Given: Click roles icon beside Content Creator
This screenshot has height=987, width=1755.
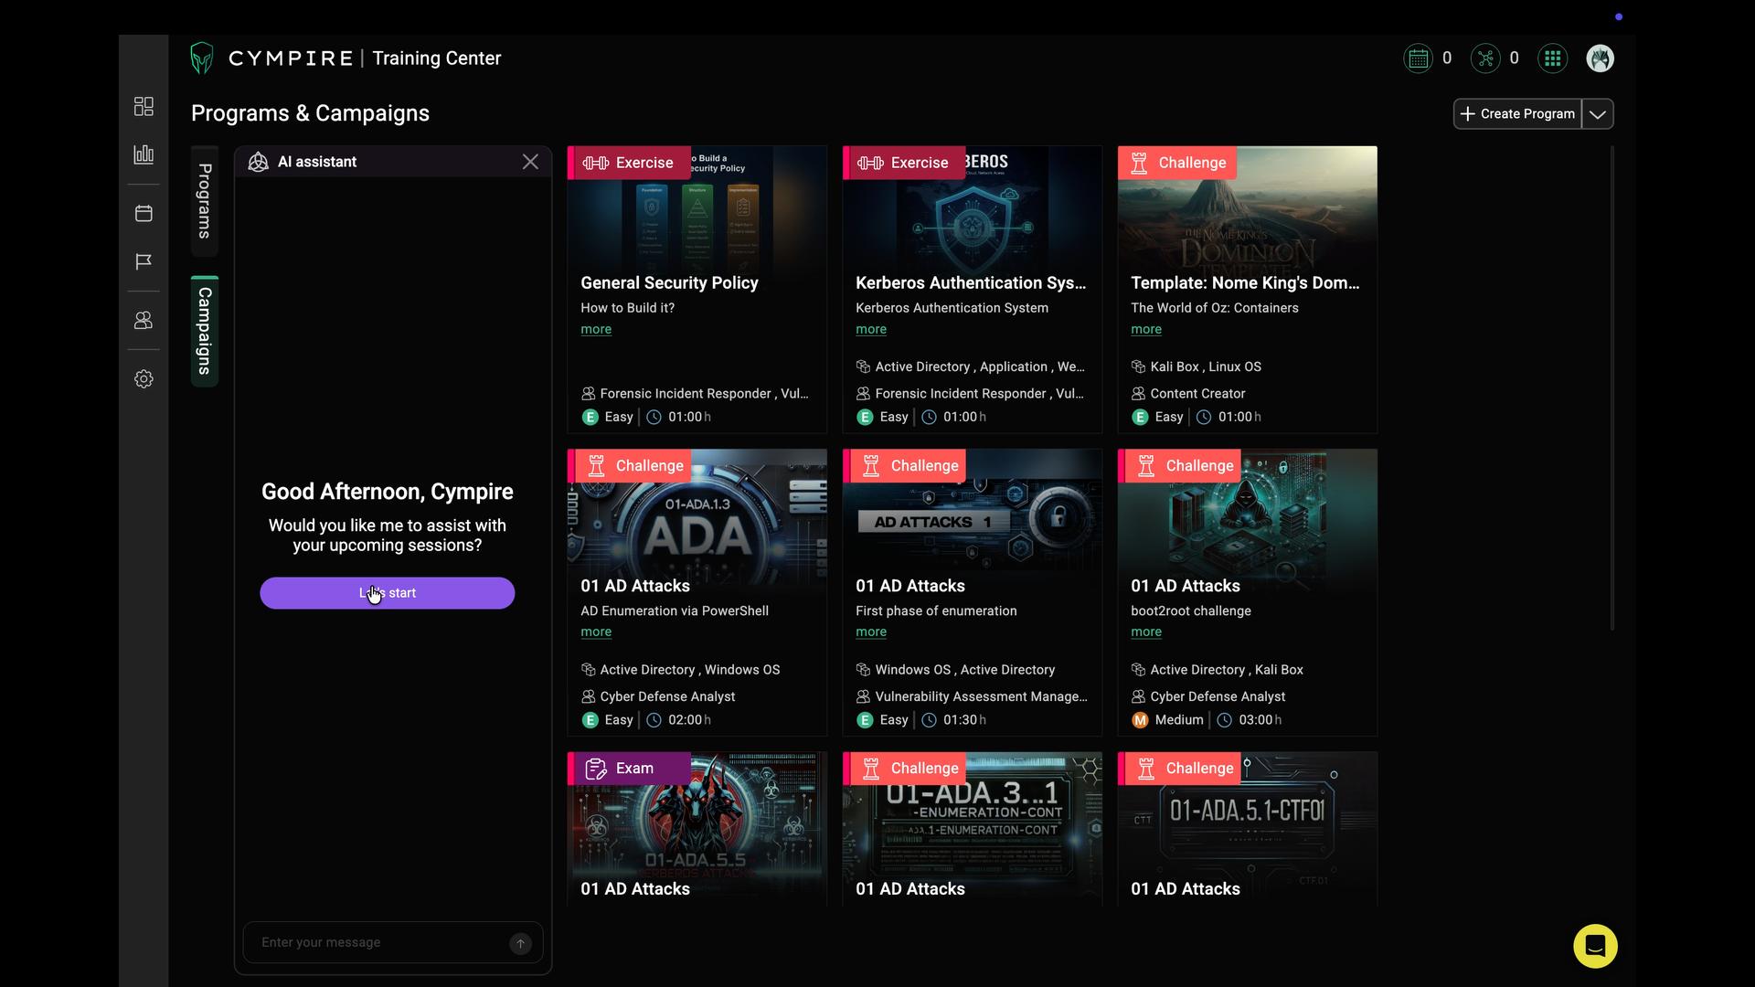Looking at the screenshot, I should click(x=1138, y=394).
